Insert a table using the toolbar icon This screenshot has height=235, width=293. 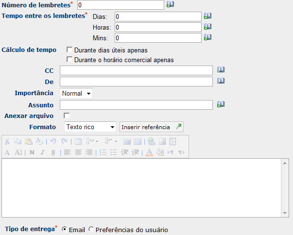click(78, 141)
